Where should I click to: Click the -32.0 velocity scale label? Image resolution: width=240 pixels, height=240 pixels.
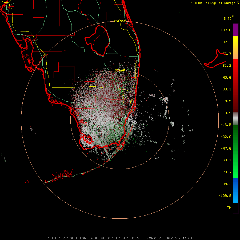(226, 137)
